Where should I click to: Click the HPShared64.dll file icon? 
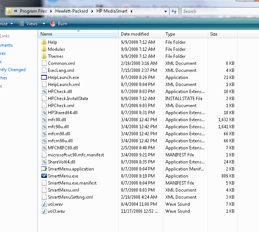point(44,113)
